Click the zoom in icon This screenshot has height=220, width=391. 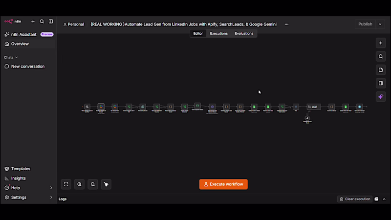click(79, 184)
